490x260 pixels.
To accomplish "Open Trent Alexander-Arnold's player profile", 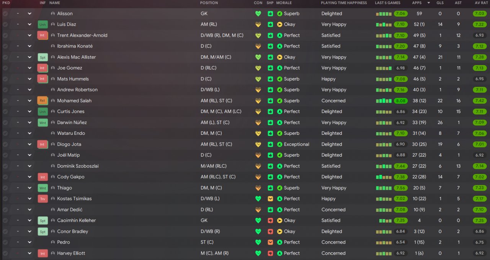I will click(82, 35).
